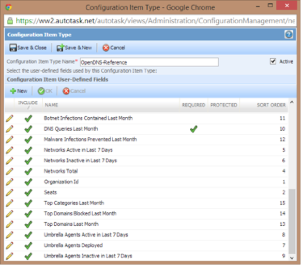Click Save & New in the toolbar

click(74, 48)
